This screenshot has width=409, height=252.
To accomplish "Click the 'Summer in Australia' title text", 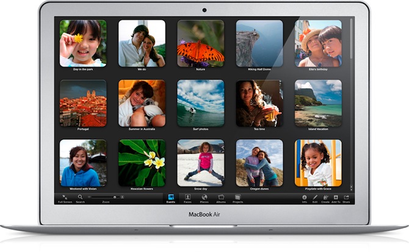I will point(142,129).
